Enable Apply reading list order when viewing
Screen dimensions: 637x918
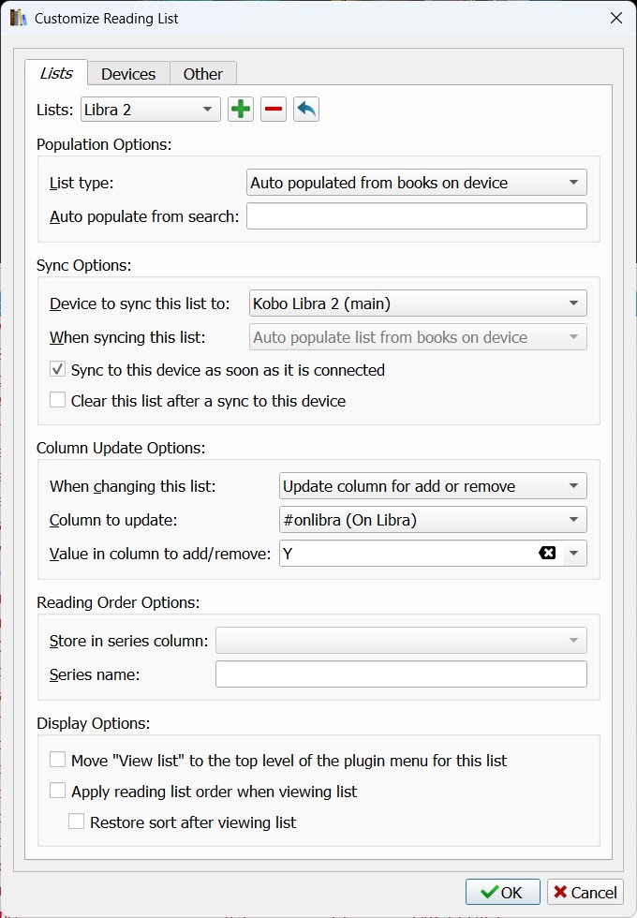[58, 792]
